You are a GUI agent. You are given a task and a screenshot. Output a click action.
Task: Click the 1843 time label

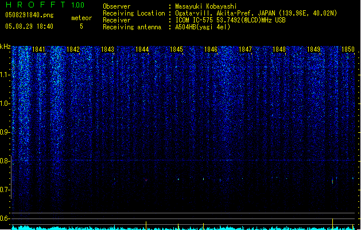pos(107,49)
